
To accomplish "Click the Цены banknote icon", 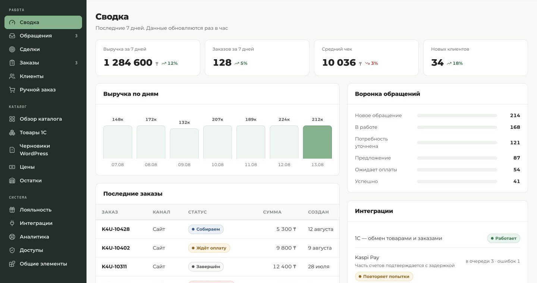I will pos(12,167).
